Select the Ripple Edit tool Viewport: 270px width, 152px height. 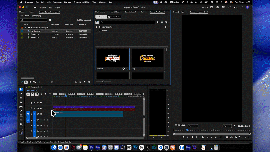[21, 98]
